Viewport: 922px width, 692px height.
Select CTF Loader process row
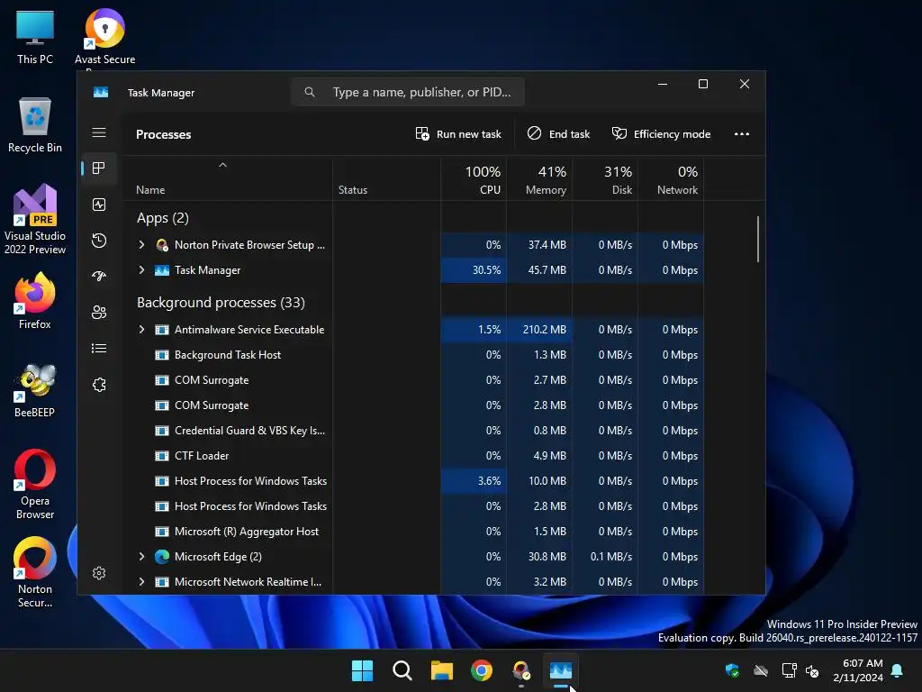414,456
